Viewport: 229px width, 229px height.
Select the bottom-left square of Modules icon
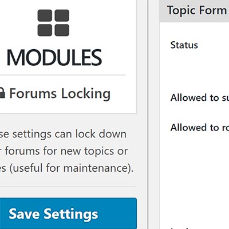click(45, 30)
